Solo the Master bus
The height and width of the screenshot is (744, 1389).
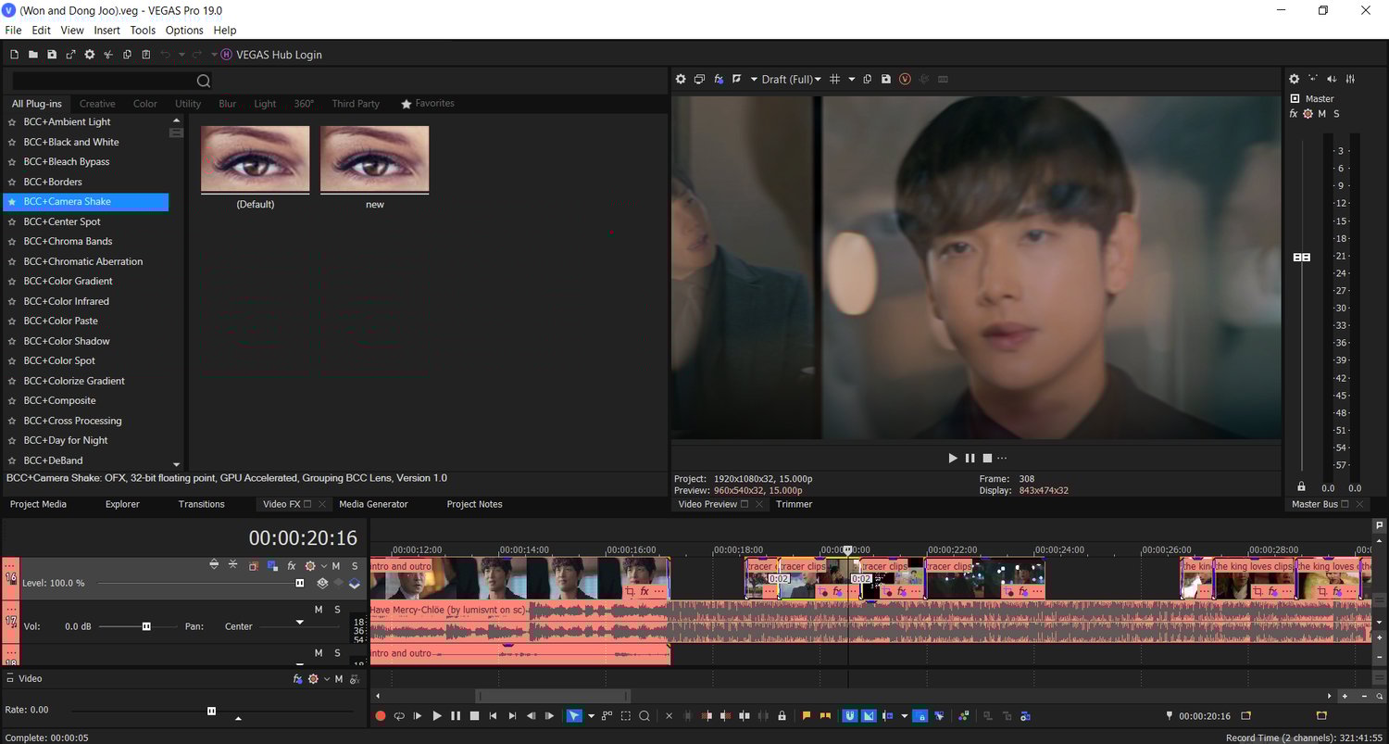(1336, 114)
